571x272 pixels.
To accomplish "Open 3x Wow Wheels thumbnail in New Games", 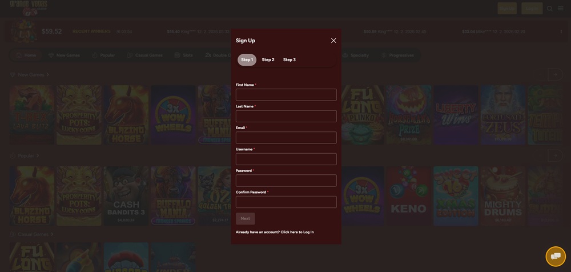I will point(173,115).
